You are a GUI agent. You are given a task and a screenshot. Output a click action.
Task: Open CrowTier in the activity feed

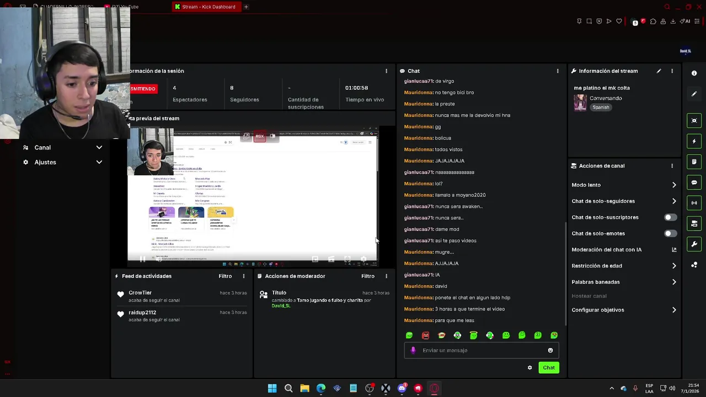click(x=140, y=293)
